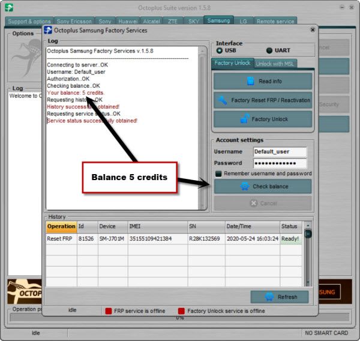This screenshot has height=341, width=360.
Task: Click the Check balance badge icon
Action: point(245,186)
